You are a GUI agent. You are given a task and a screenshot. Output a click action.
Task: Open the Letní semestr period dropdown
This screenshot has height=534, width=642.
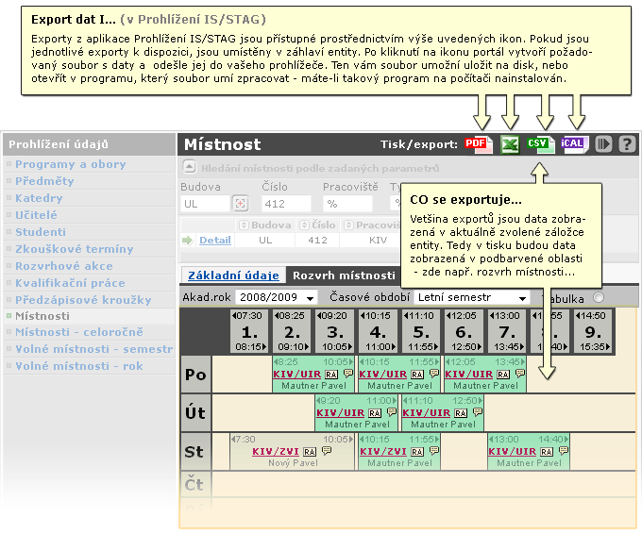472,297
